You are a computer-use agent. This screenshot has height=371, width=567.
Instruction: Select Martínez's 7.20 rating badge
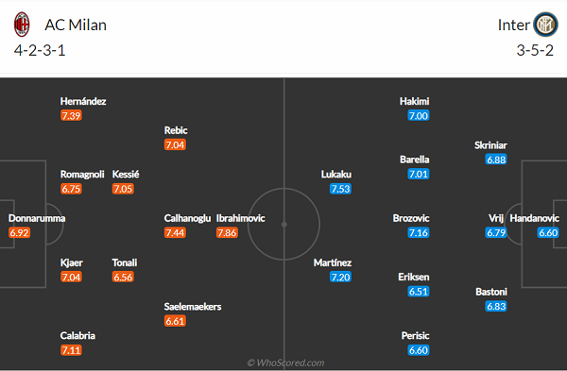click(x=340, y=278)
